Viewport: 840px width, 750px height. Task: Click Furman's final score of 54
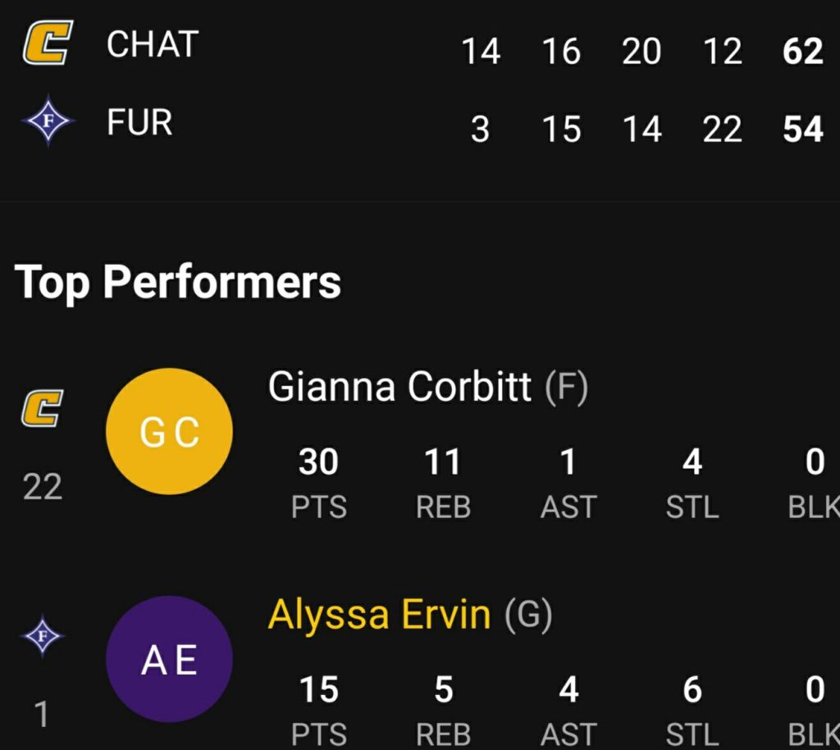[802, 130]
